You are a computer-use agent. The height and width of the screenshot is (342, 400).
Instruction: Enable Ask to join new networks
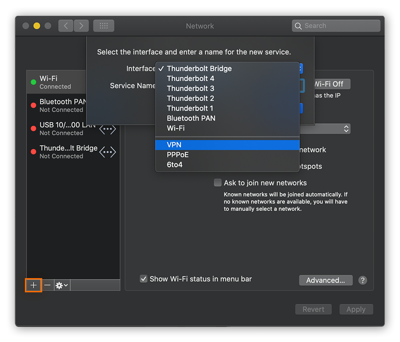[218, 182]
